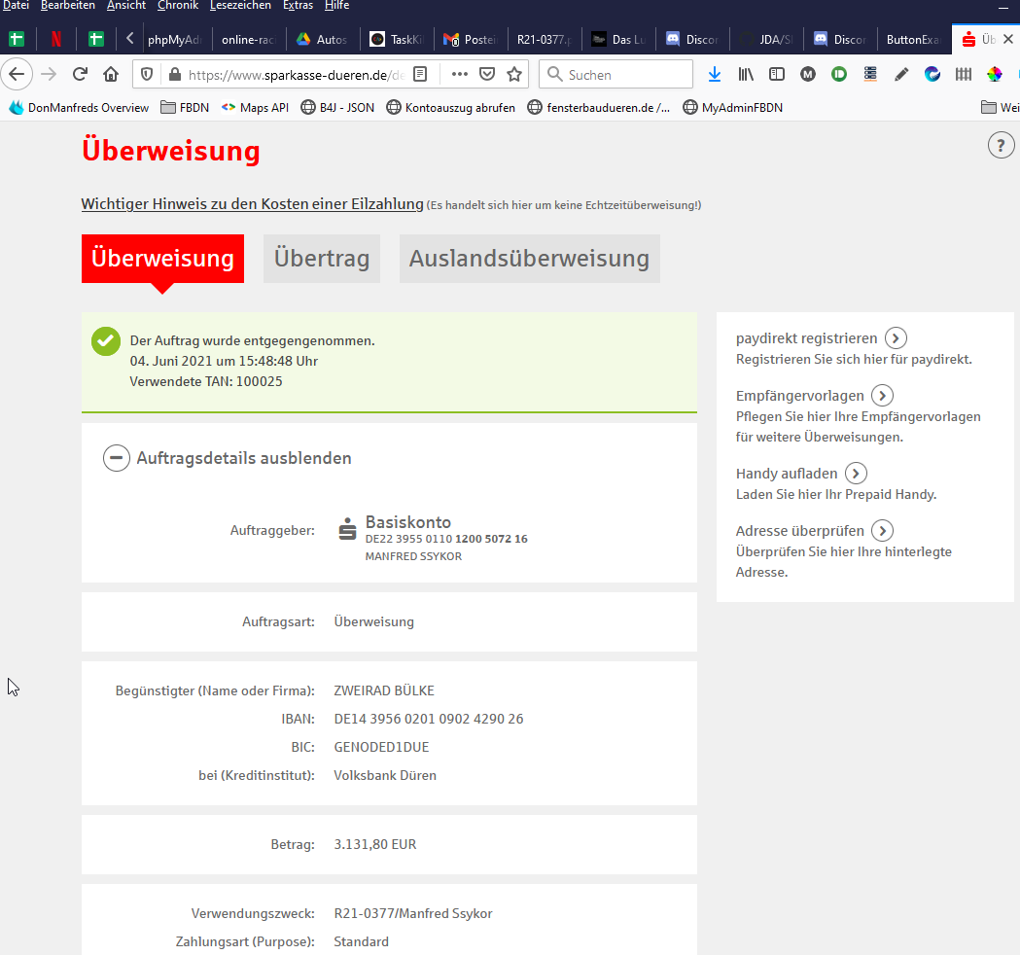The height and width of the screenshot is (955, 1020).
Task: Go to the Firefox home page icon
Action: tap(111, 74)
